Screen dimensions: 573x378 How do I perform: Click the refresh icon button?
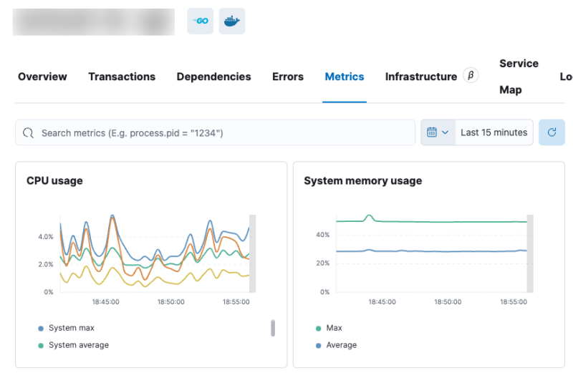click(x=552, y=132)
